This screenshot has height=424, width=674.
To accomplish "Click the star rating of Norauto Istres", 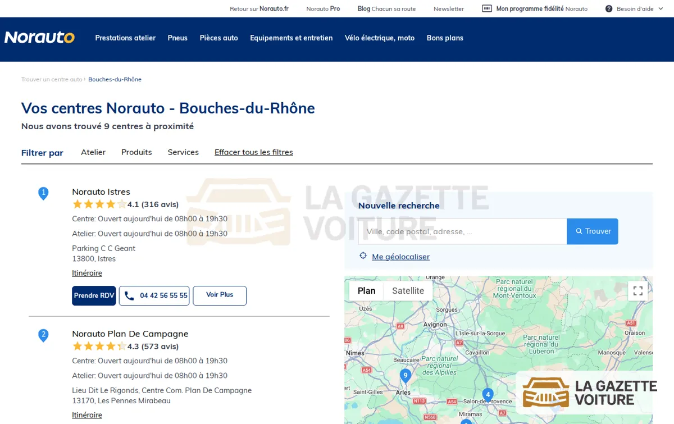I will coord(99,204).
